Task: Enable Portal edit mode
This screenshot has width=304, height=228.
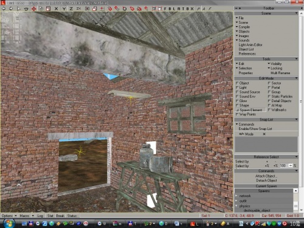Action: (x=274, y=88)
